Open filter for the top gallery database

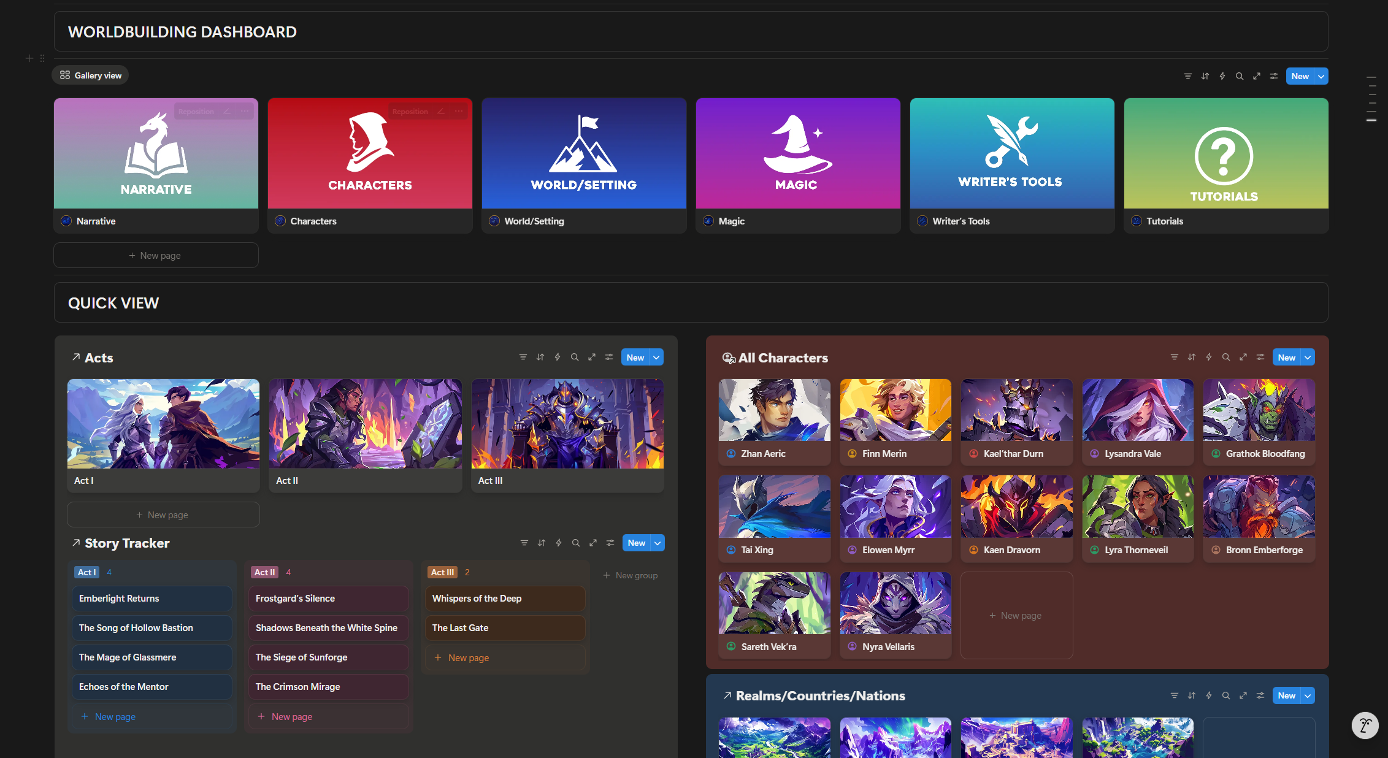[x=1187, y=76]
